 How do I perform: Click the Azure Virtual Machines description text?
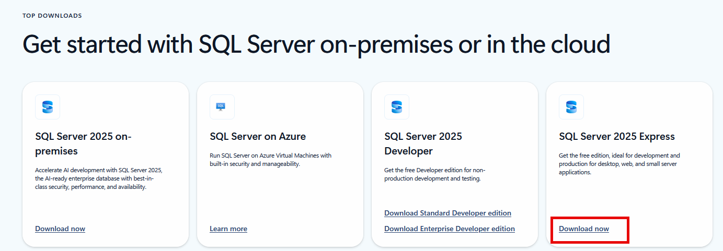click(270, 159)
